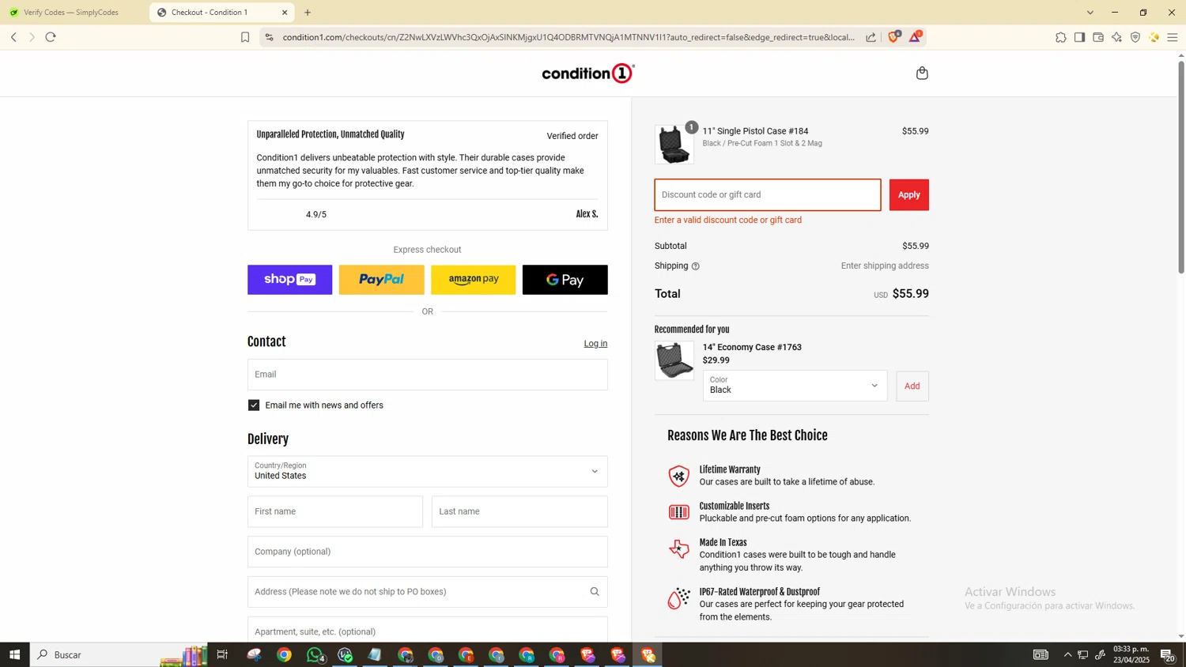Choose Google Pay express checkout
This screenshot has height=667, width=1186.
[x=565, y=280]
